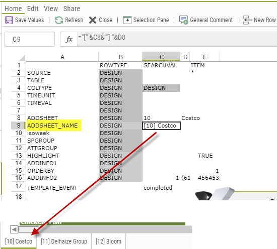Select row 1 header
This screenshot has height=249, width=277.
[18, 65]
